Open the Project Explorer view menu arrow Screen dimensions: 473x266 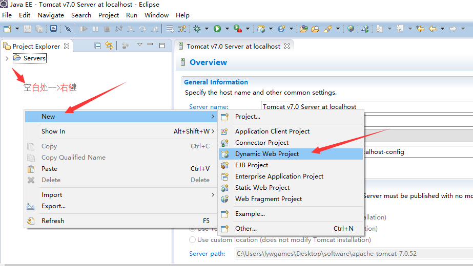(140, 45)
